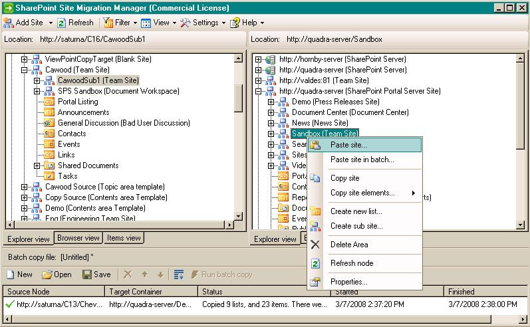Click the Settings tools icon
The image size is (530, 327).
click(186, 23)
